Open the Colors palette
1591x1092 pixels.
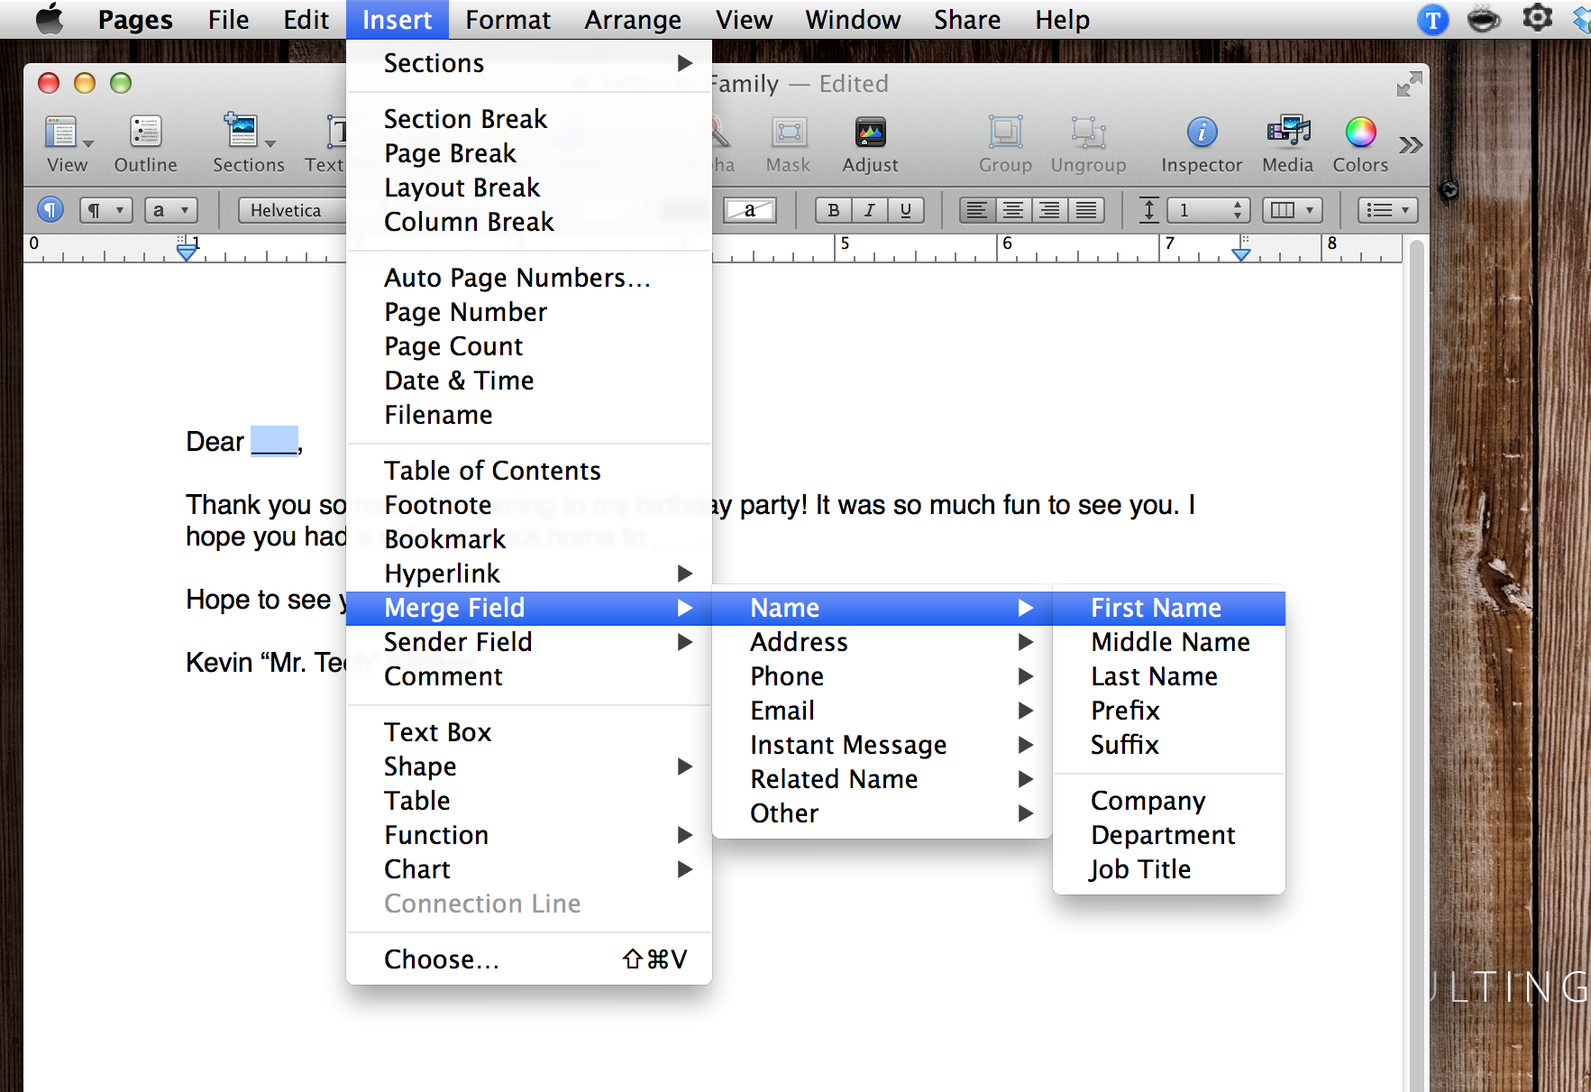pyautogui.click(x=1360, y=142)
